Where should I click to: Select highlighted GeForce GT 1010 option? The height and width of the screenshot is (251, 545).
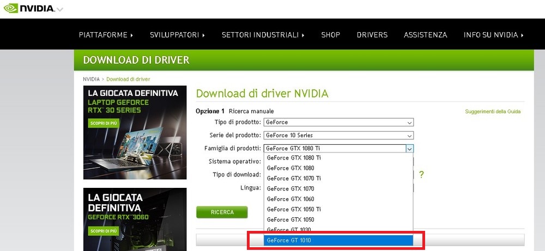tap(338, 240)
